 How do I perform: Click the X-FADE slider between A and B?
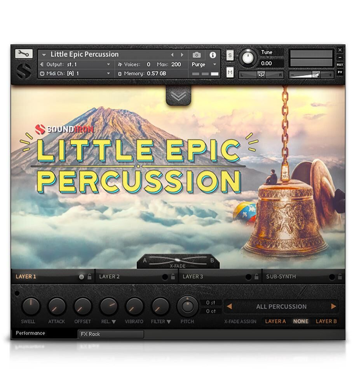178,261
